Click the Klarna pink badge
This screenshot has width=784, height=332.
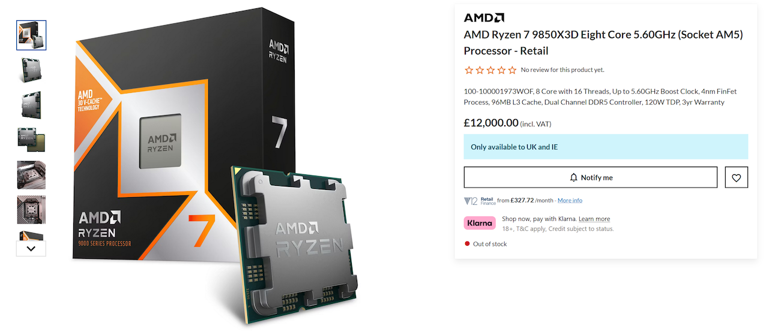pos(480,223)
